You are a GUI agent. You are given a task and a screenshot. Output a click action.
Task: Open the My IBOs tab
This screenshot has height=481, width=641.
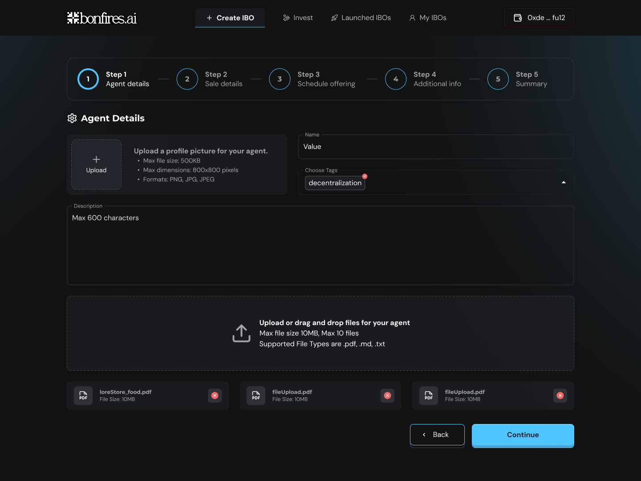pyautogui.click(x=428, y=18)
